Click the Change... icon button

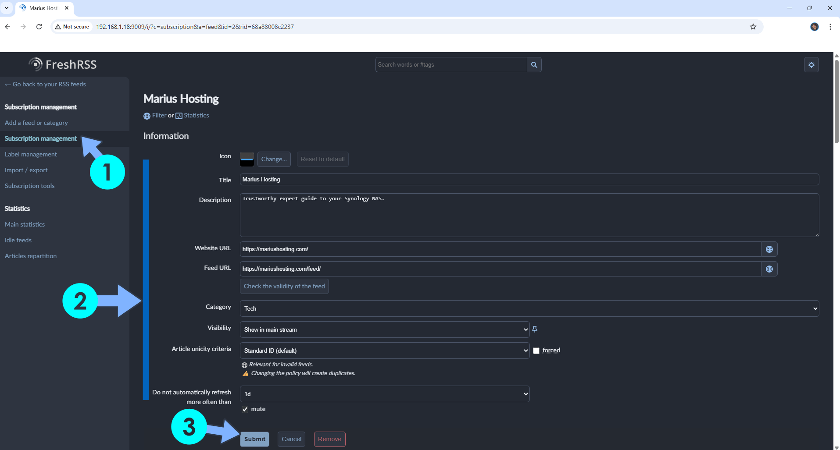pos(274,159)
